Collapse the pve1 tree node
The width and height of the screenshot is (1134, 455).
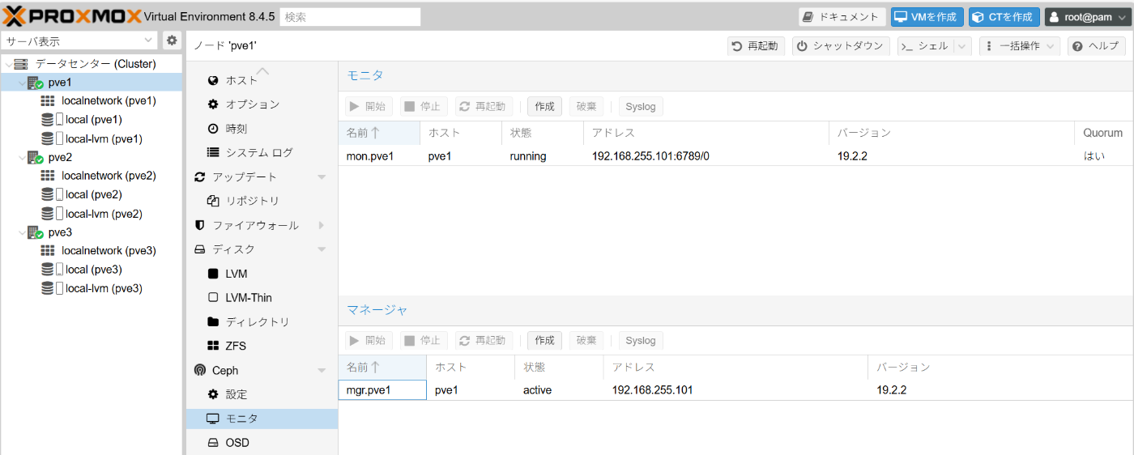pyautogui.click(x=22, y=83)
